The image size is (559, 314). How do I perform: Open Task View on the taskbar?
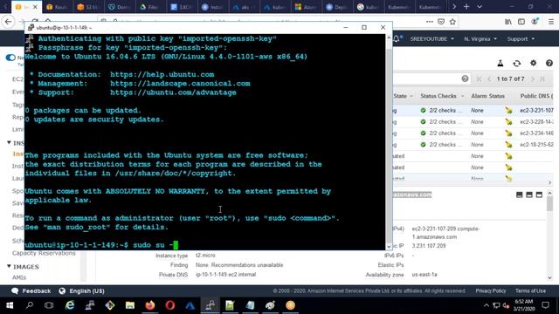49,305
